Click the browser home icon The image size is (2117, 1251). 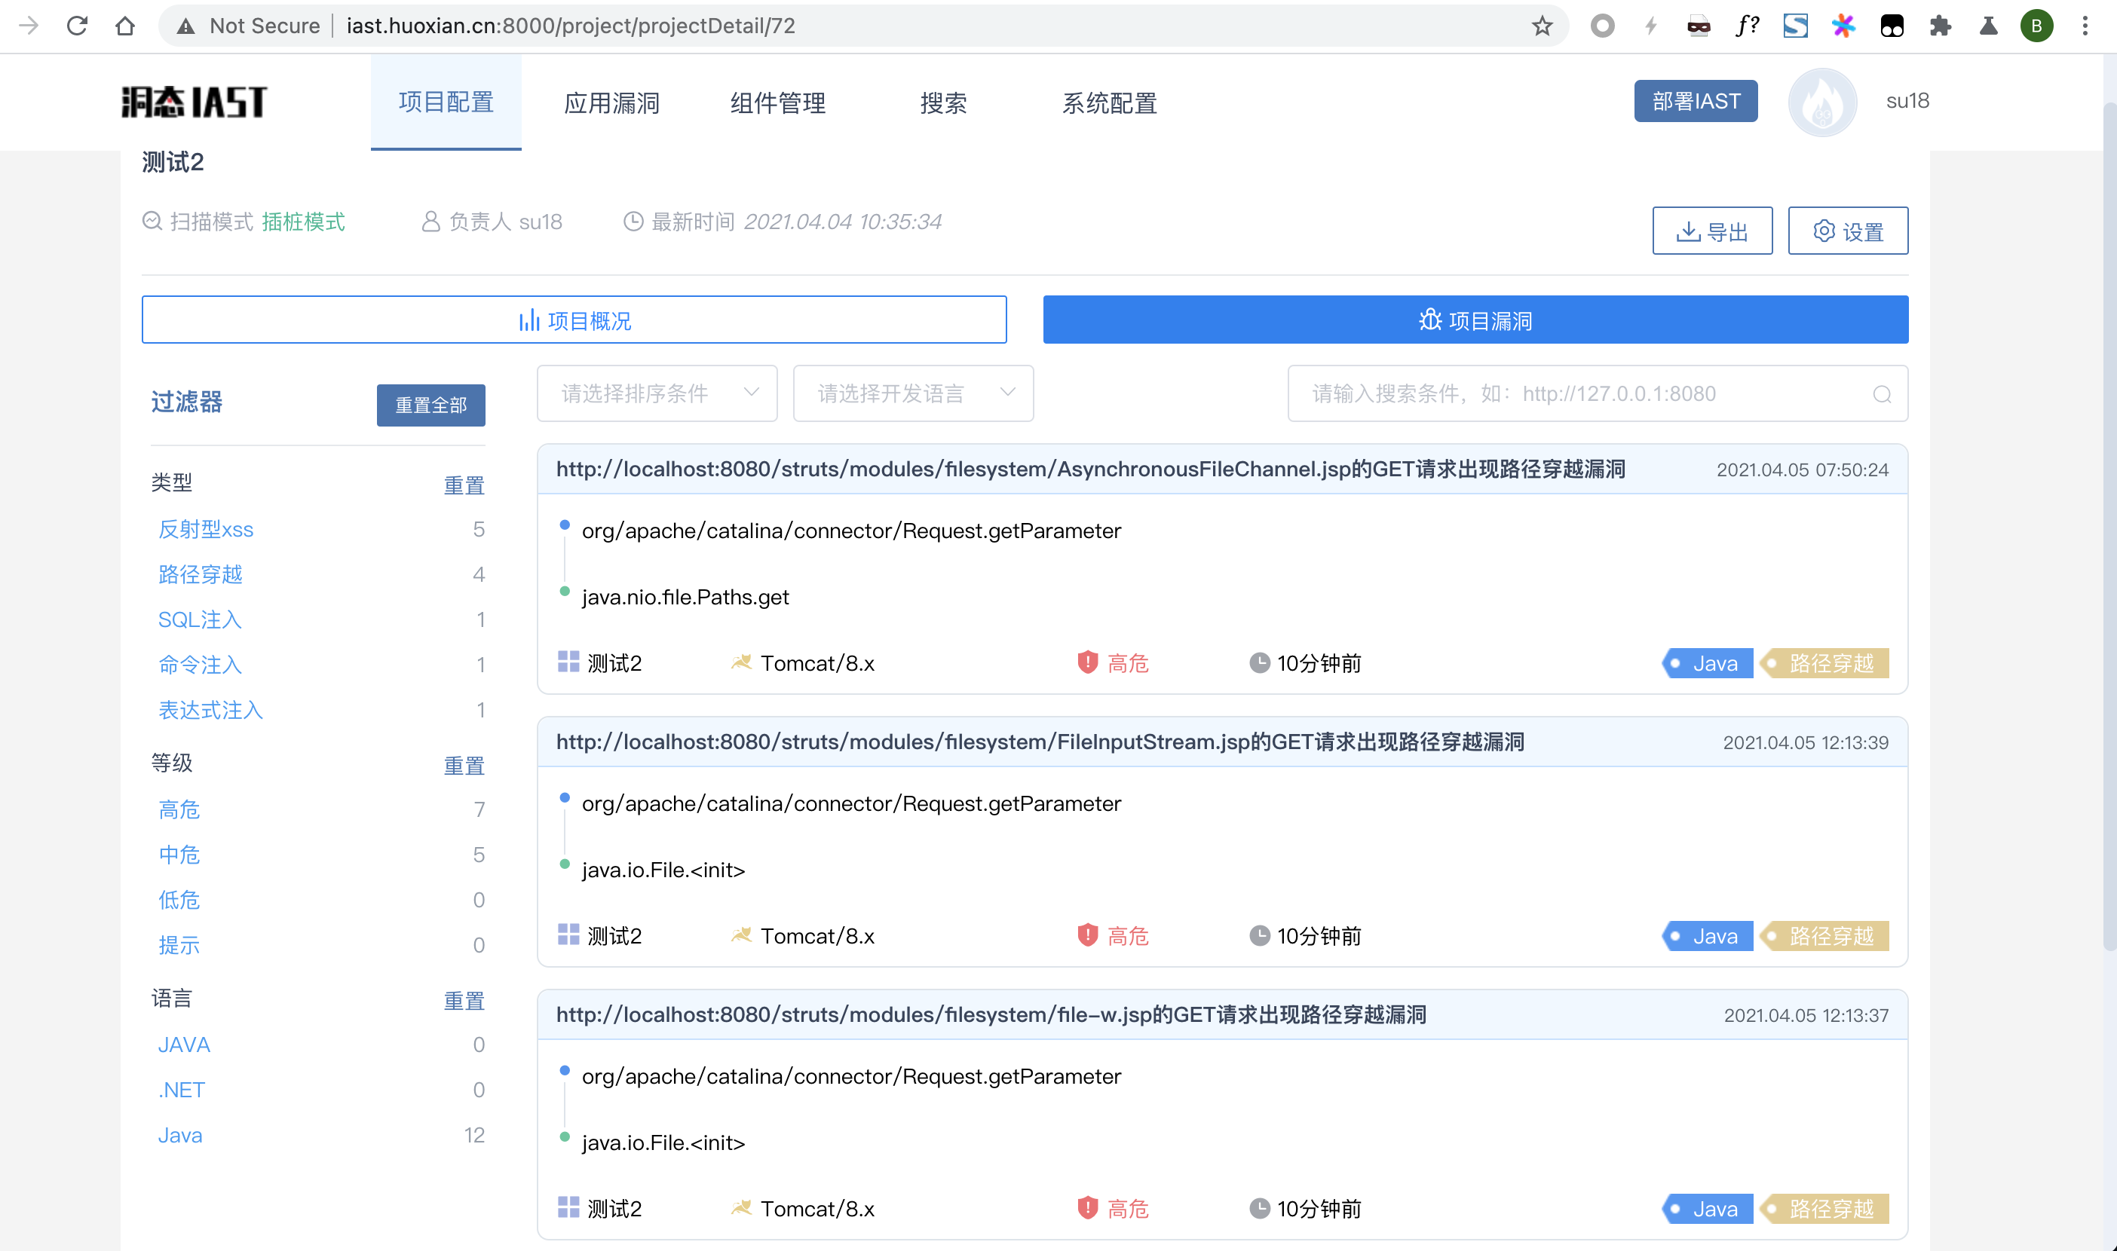click(125, 26)
